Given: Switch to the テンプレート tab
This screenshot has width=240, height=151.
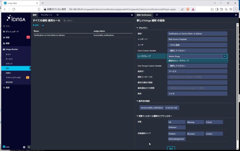Looking at the screenshot, I should coord(46,15).
